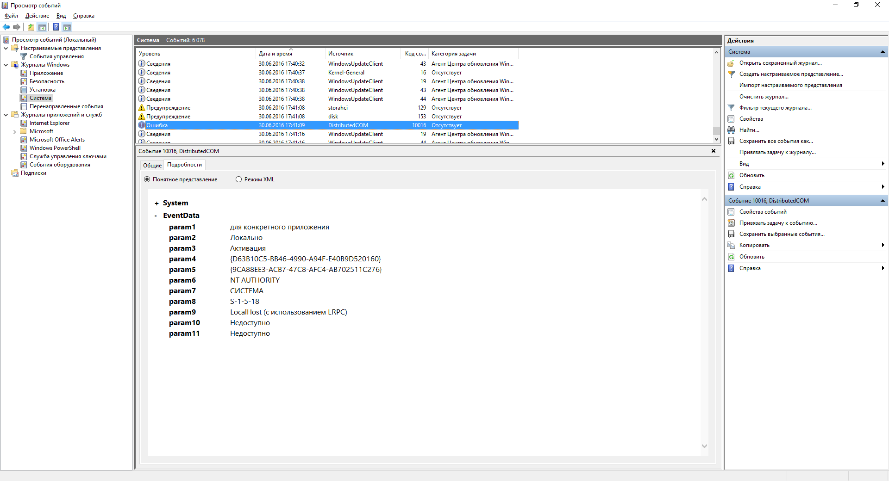Click the error icon of the Ошибка row
The image size is (889, 481).
click(142, 125)
